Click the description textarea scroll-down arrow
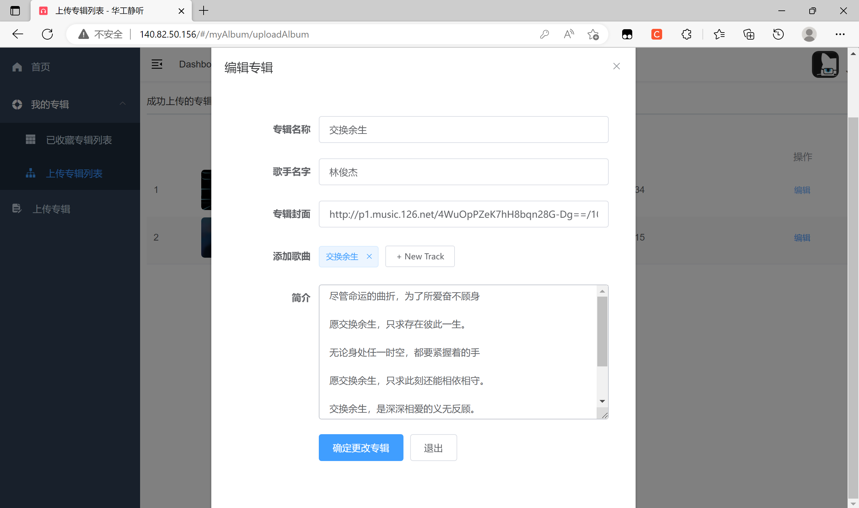The height and width of the screenshot is (508, 859). (x=602, y=401)
